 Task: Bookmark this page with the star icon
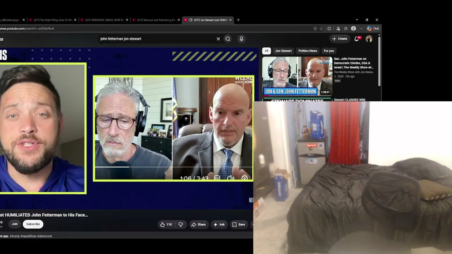click(x=321, y=29)
